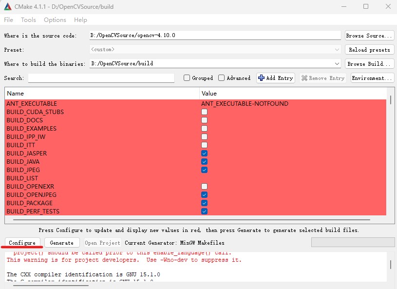Click the Configure button
This screenshot has height=289, width=397.
[22, 242]
